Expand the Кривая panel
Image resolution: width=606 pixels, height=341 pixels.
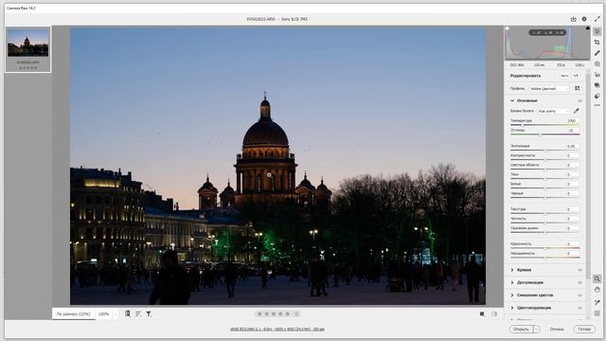[512, 270]
